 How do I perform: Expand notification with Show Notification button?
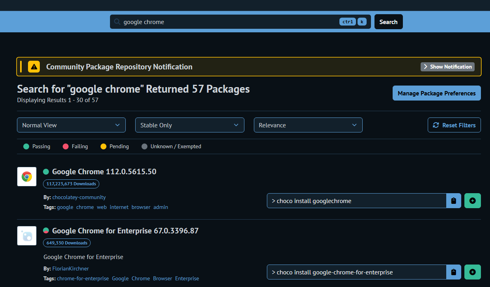[x=447, y=67]
